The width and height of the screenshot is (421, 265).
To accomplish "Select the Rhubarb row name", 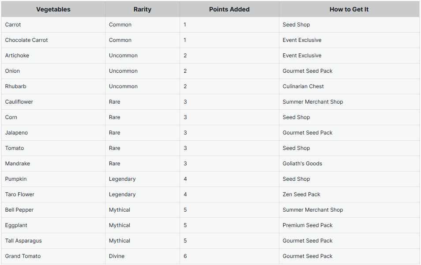I will point(16,86).
